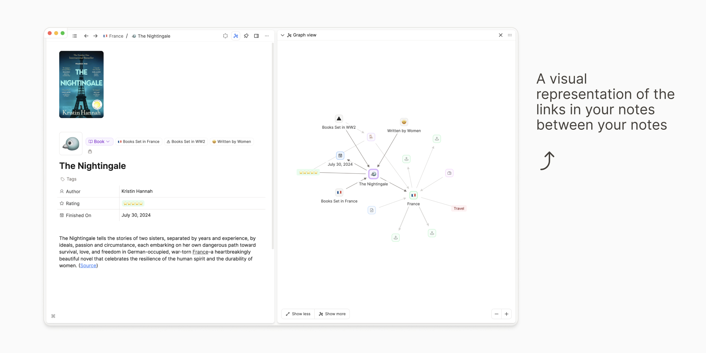Click The Nightingale book cover image

point(81,84)
